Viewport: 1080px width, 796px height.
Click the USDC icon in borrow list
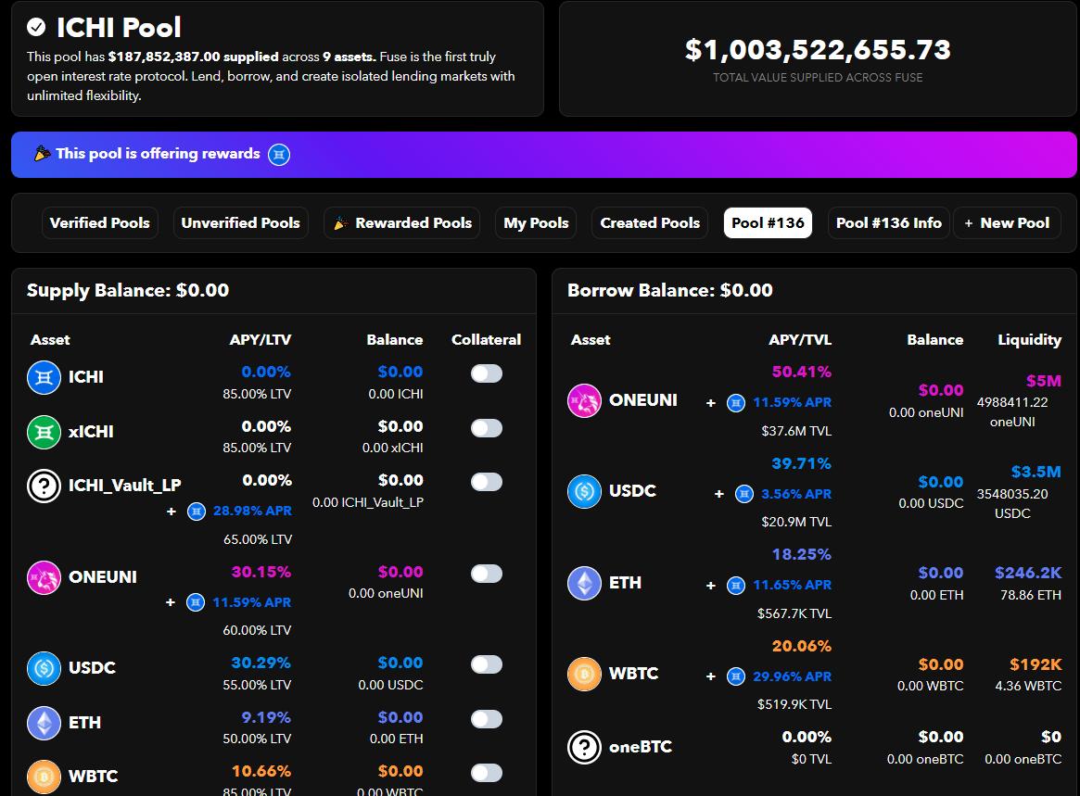click(x=584, y=491)
